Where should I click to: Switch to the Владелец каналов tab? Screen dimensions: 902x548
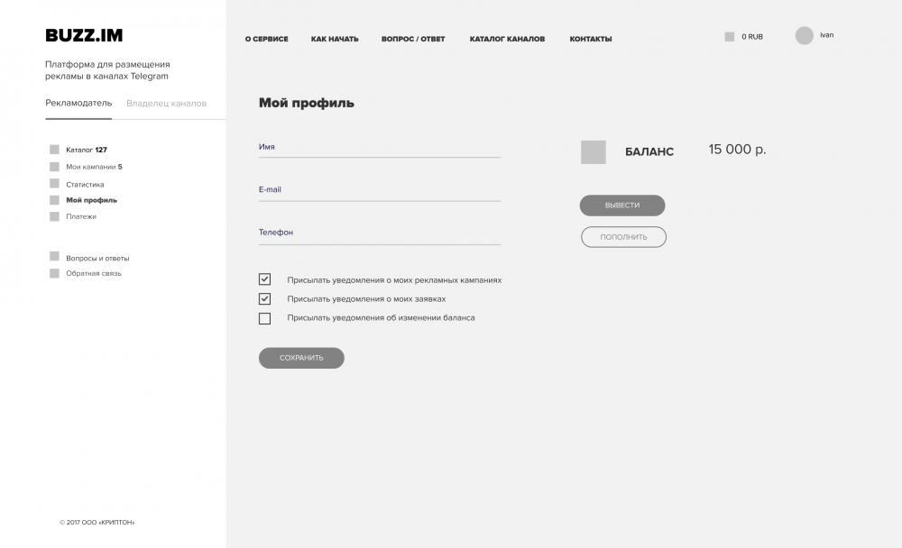[166, 103]
